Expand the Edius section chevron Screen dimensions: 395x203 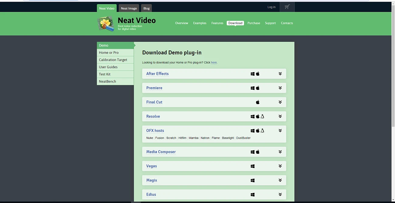coord(280,194)
